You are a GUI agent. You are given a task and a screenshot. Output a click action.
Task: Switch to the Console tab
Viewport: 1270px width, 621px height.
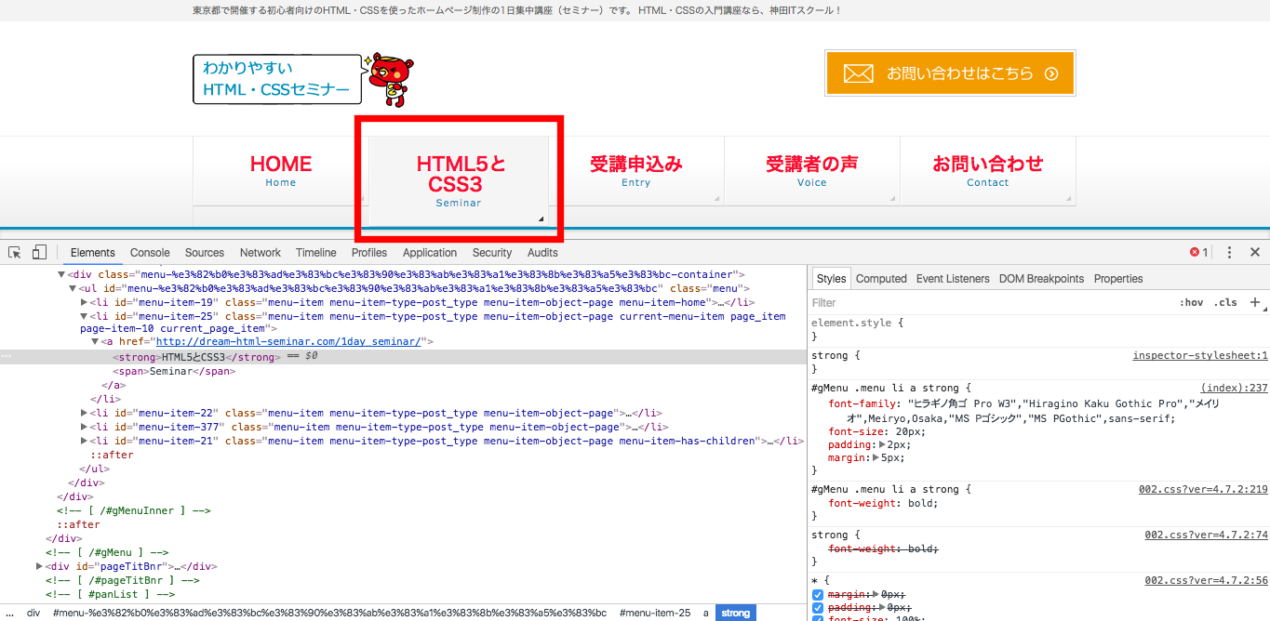click(x=150, y=253)
